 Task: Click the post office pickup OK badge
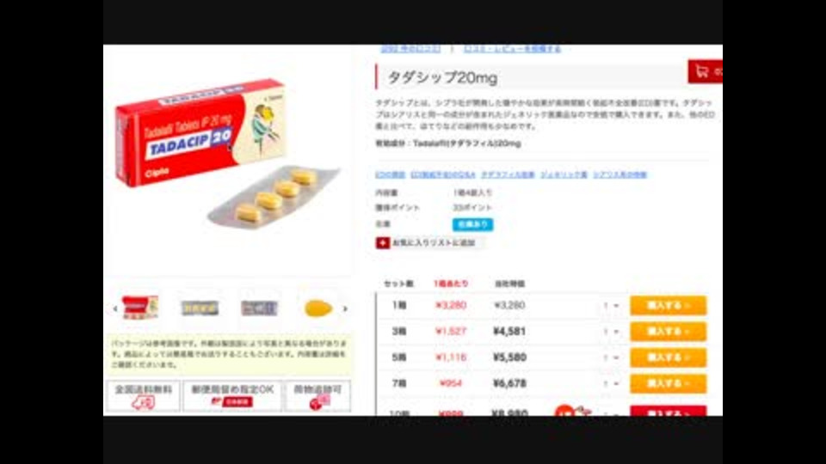point(232,396)
